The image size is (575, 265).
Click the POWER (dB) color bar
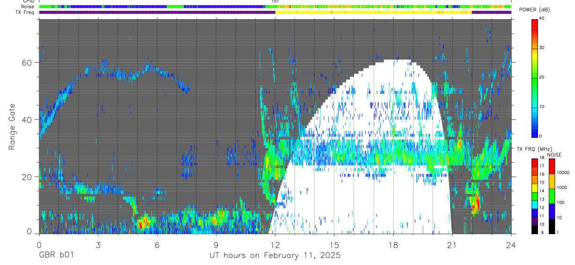(534, 78)
